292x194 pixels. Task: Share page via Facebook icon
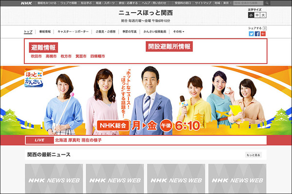tap(257, 34)
